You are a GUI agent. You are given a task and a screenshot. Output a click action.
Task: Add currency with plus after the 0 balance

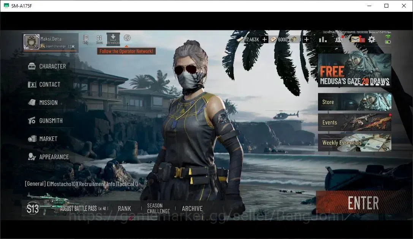pyautogui.click(x=306, y=40)
